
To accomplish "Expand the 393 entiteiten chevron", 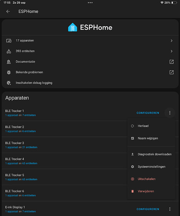I will pyautogui.click(x=172, y=51).
